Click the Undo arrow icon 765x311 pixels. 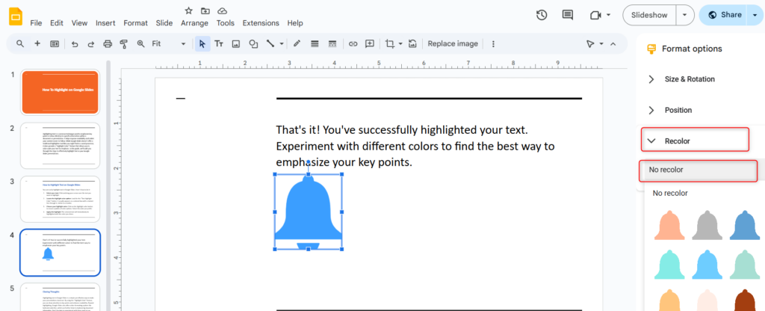(75, 44)
